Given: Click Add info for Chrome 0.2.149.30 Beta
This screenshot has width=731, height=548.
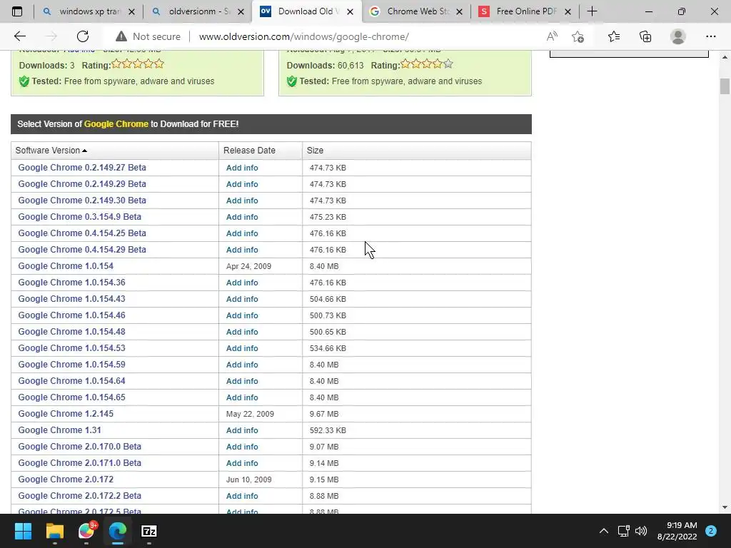Looking at the screenshot, I should pos(242,201).
